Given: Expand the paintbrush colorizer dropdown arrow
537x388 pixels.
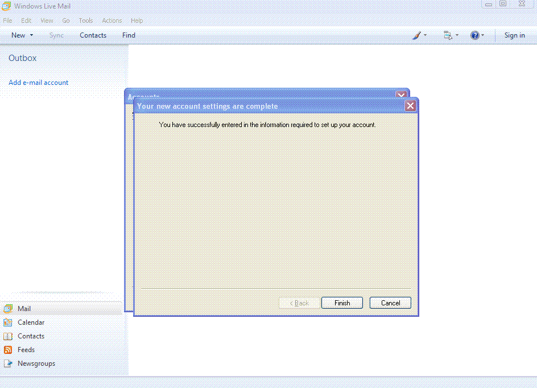Looking at the screenshot, I should click(425, 35).
